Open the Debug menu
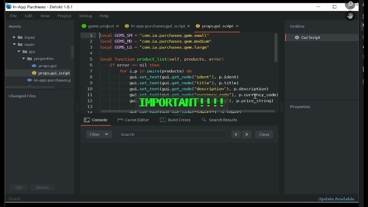Screen dimensions: 368x207 [x=85, y=16]
